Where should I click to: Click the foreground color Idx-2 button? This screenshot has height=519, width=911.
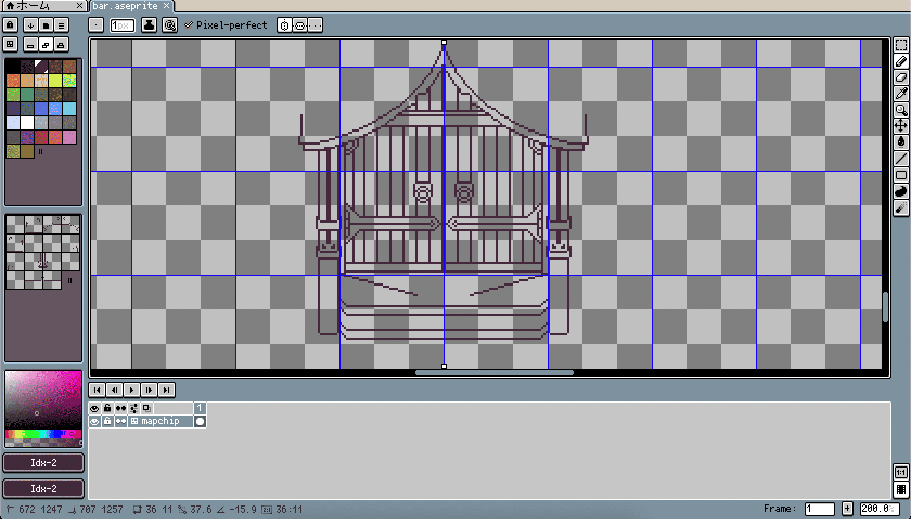(43, 463)
